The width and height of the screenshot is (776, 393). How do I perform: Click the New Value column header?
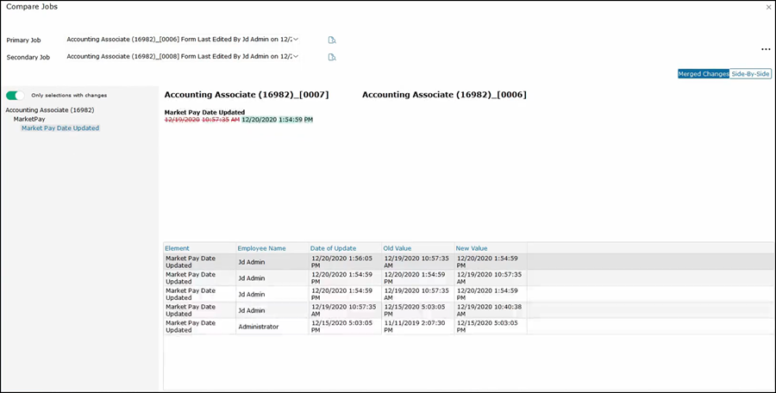(x=472, y=248)
